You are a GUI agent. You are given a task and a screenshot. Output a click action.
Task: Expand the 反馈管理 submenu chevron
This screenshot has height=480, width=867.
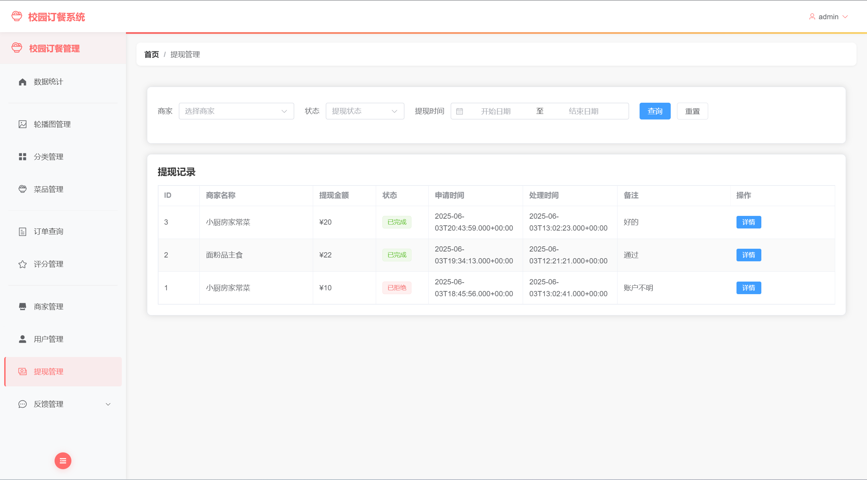(108, 404)
